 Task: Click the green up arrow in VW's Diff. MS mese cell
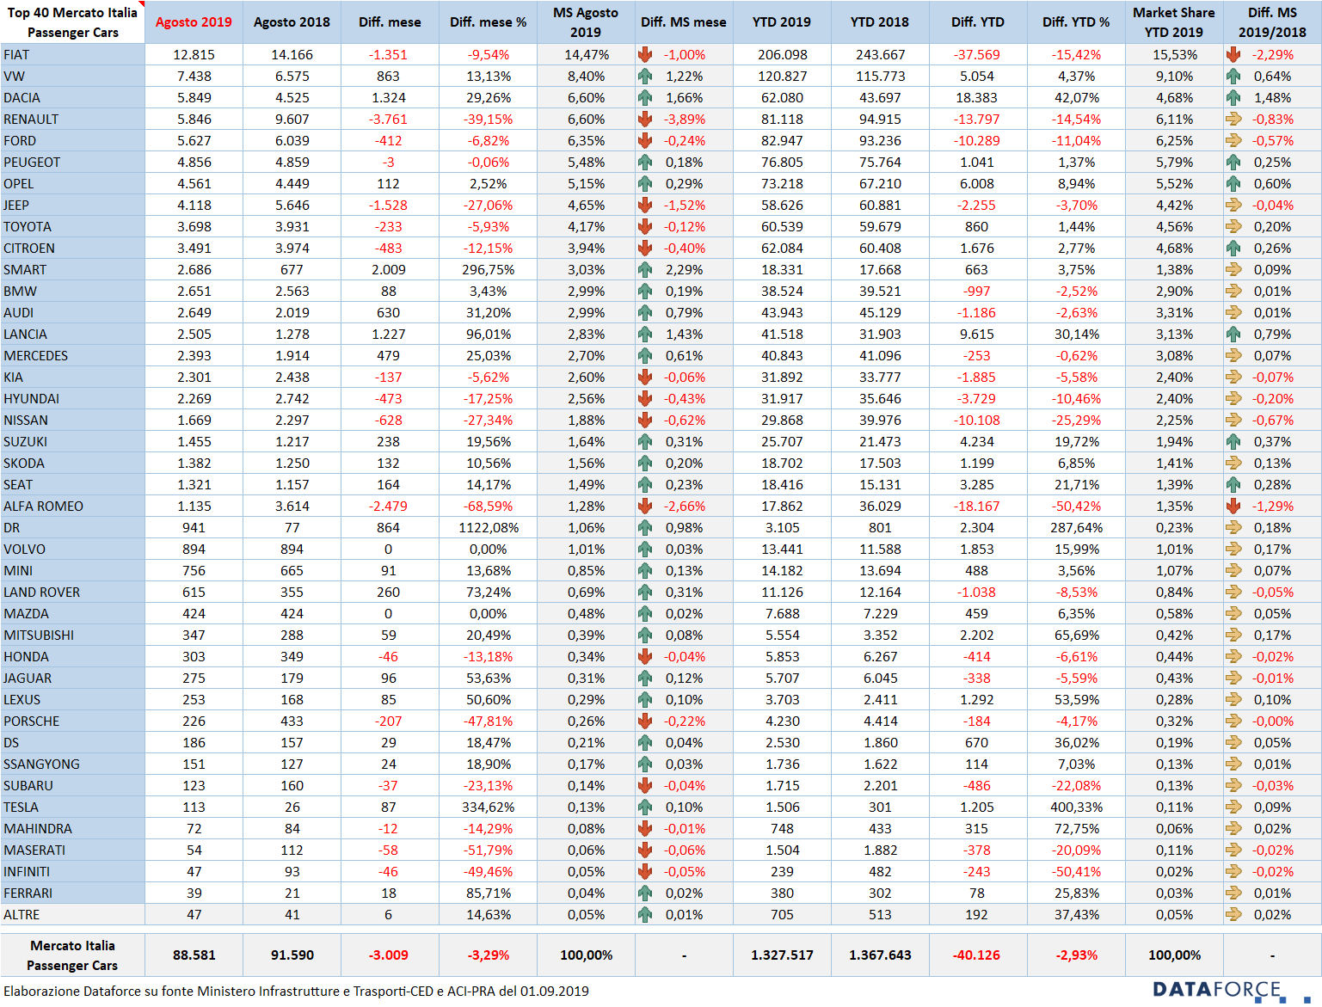coord(645,76)
